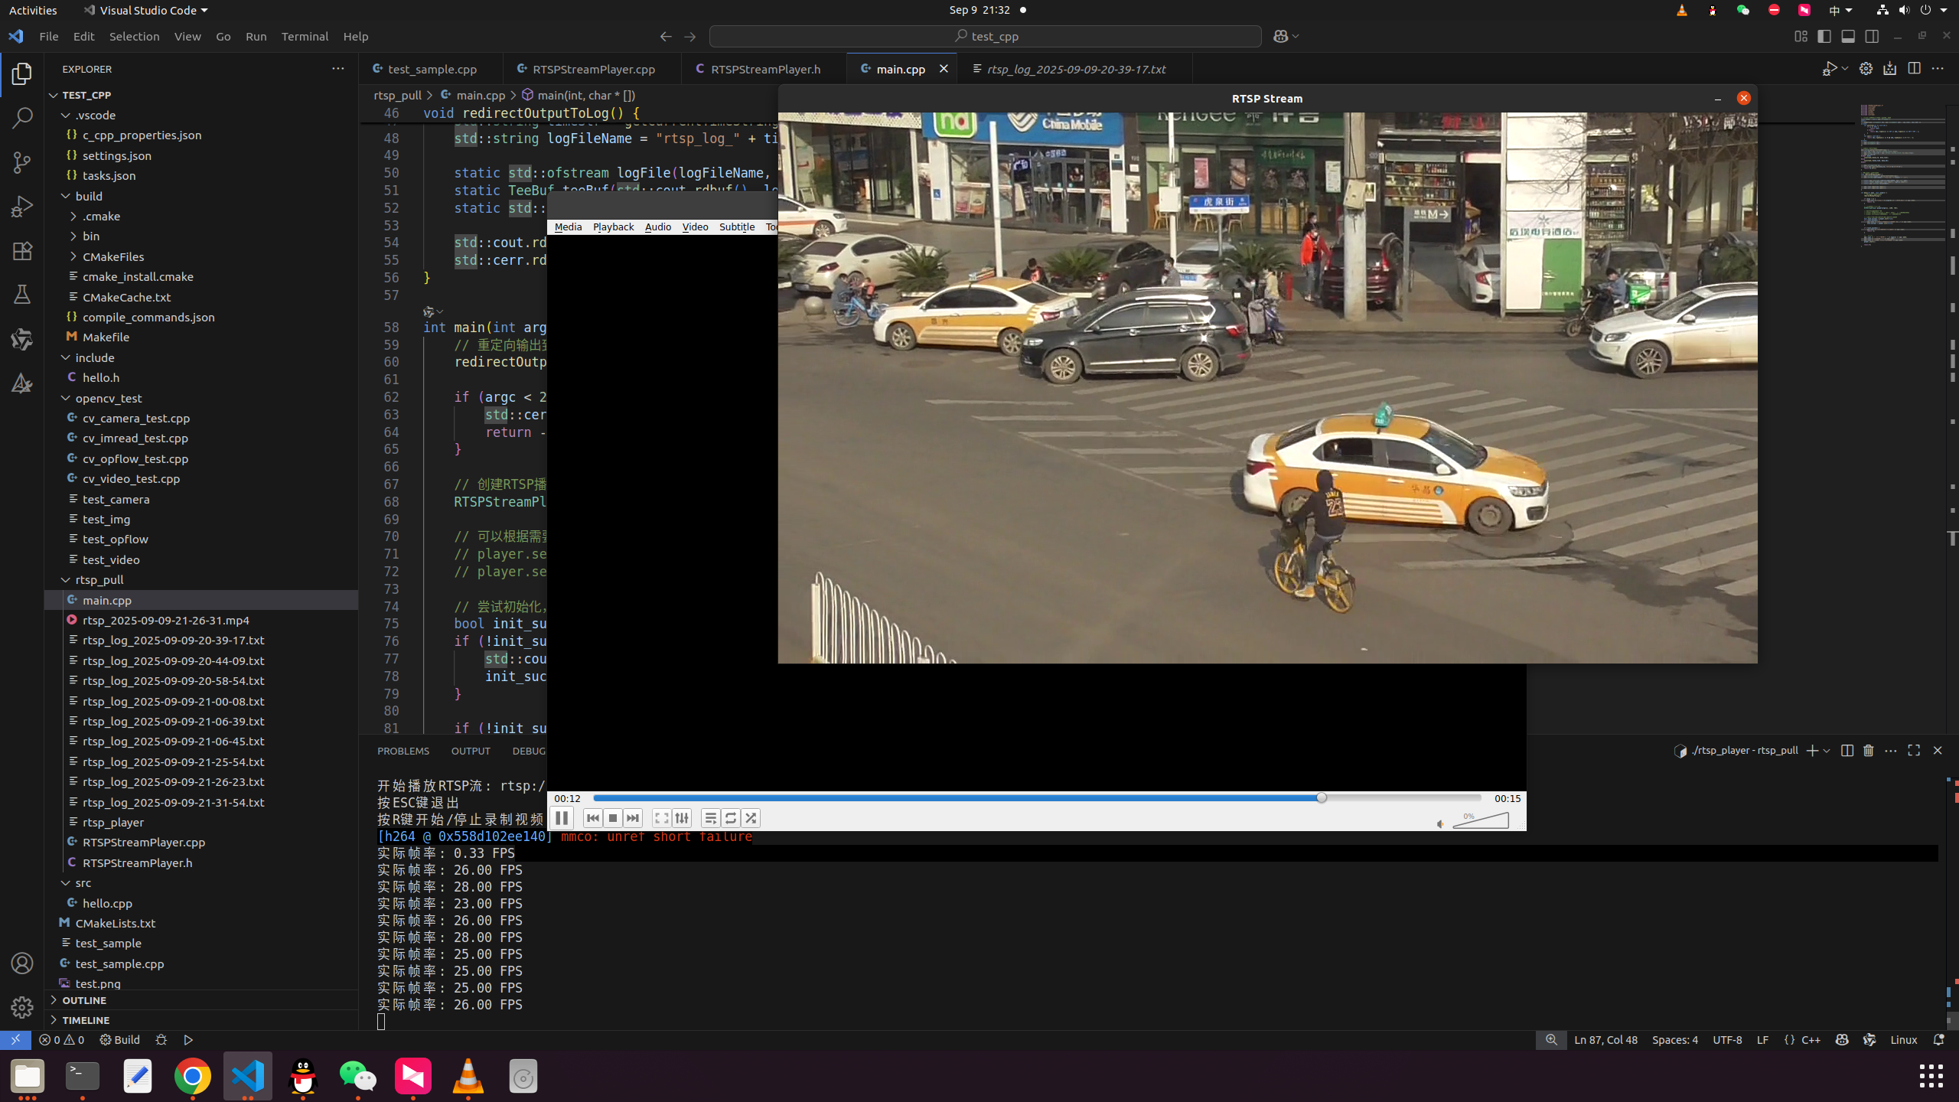The image size is (1959, 1102).
Task: Toggle VLC random shuffle
Action: (x=751, y=818)
